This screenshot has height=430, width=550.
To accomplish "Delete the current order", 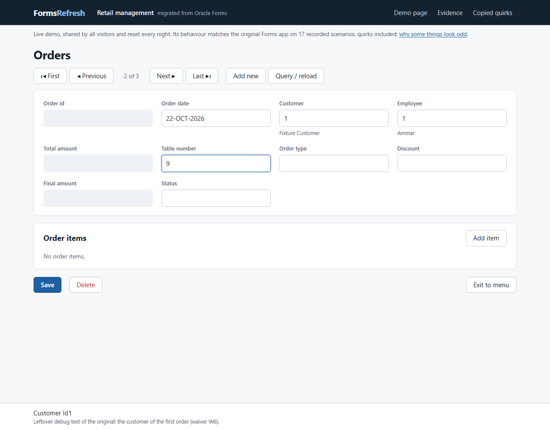I will coord(86,285).
